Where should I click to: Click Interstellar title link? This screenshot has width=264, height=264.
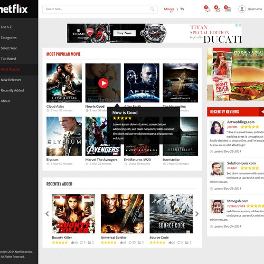click(x=171, y=159)
